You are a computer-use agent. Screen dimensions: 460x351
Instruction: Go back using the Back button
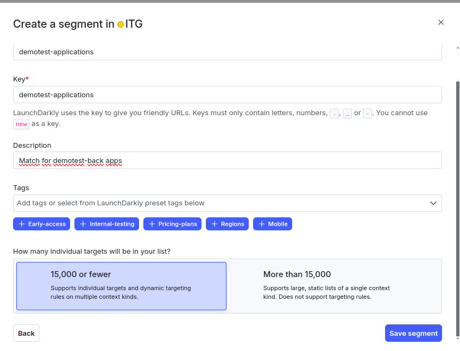pyautogui.click(x=27, y=333)
